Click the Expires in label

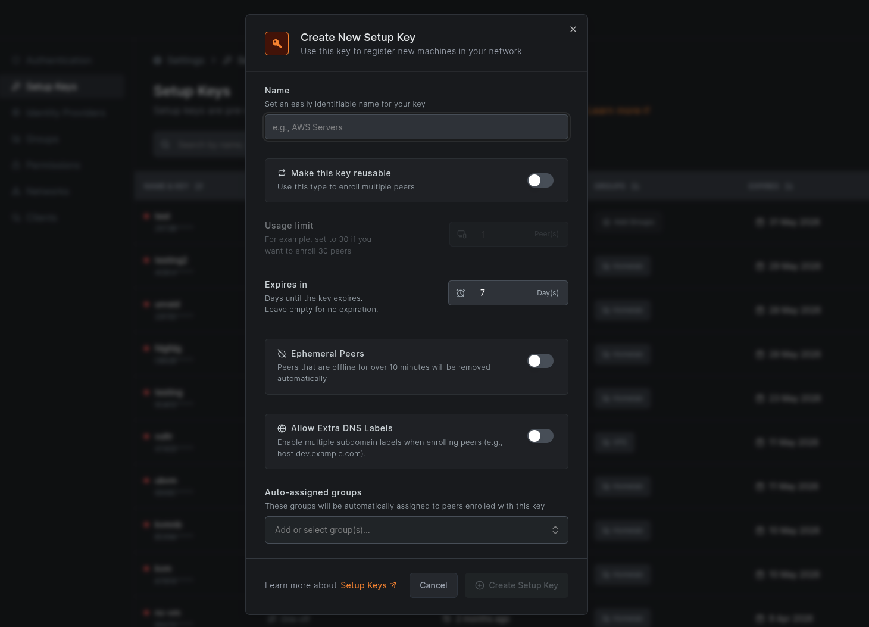click(286, 285)
